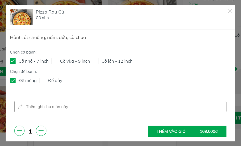
Task: Click the ingredients description line
Action: (x=48, y=38)
